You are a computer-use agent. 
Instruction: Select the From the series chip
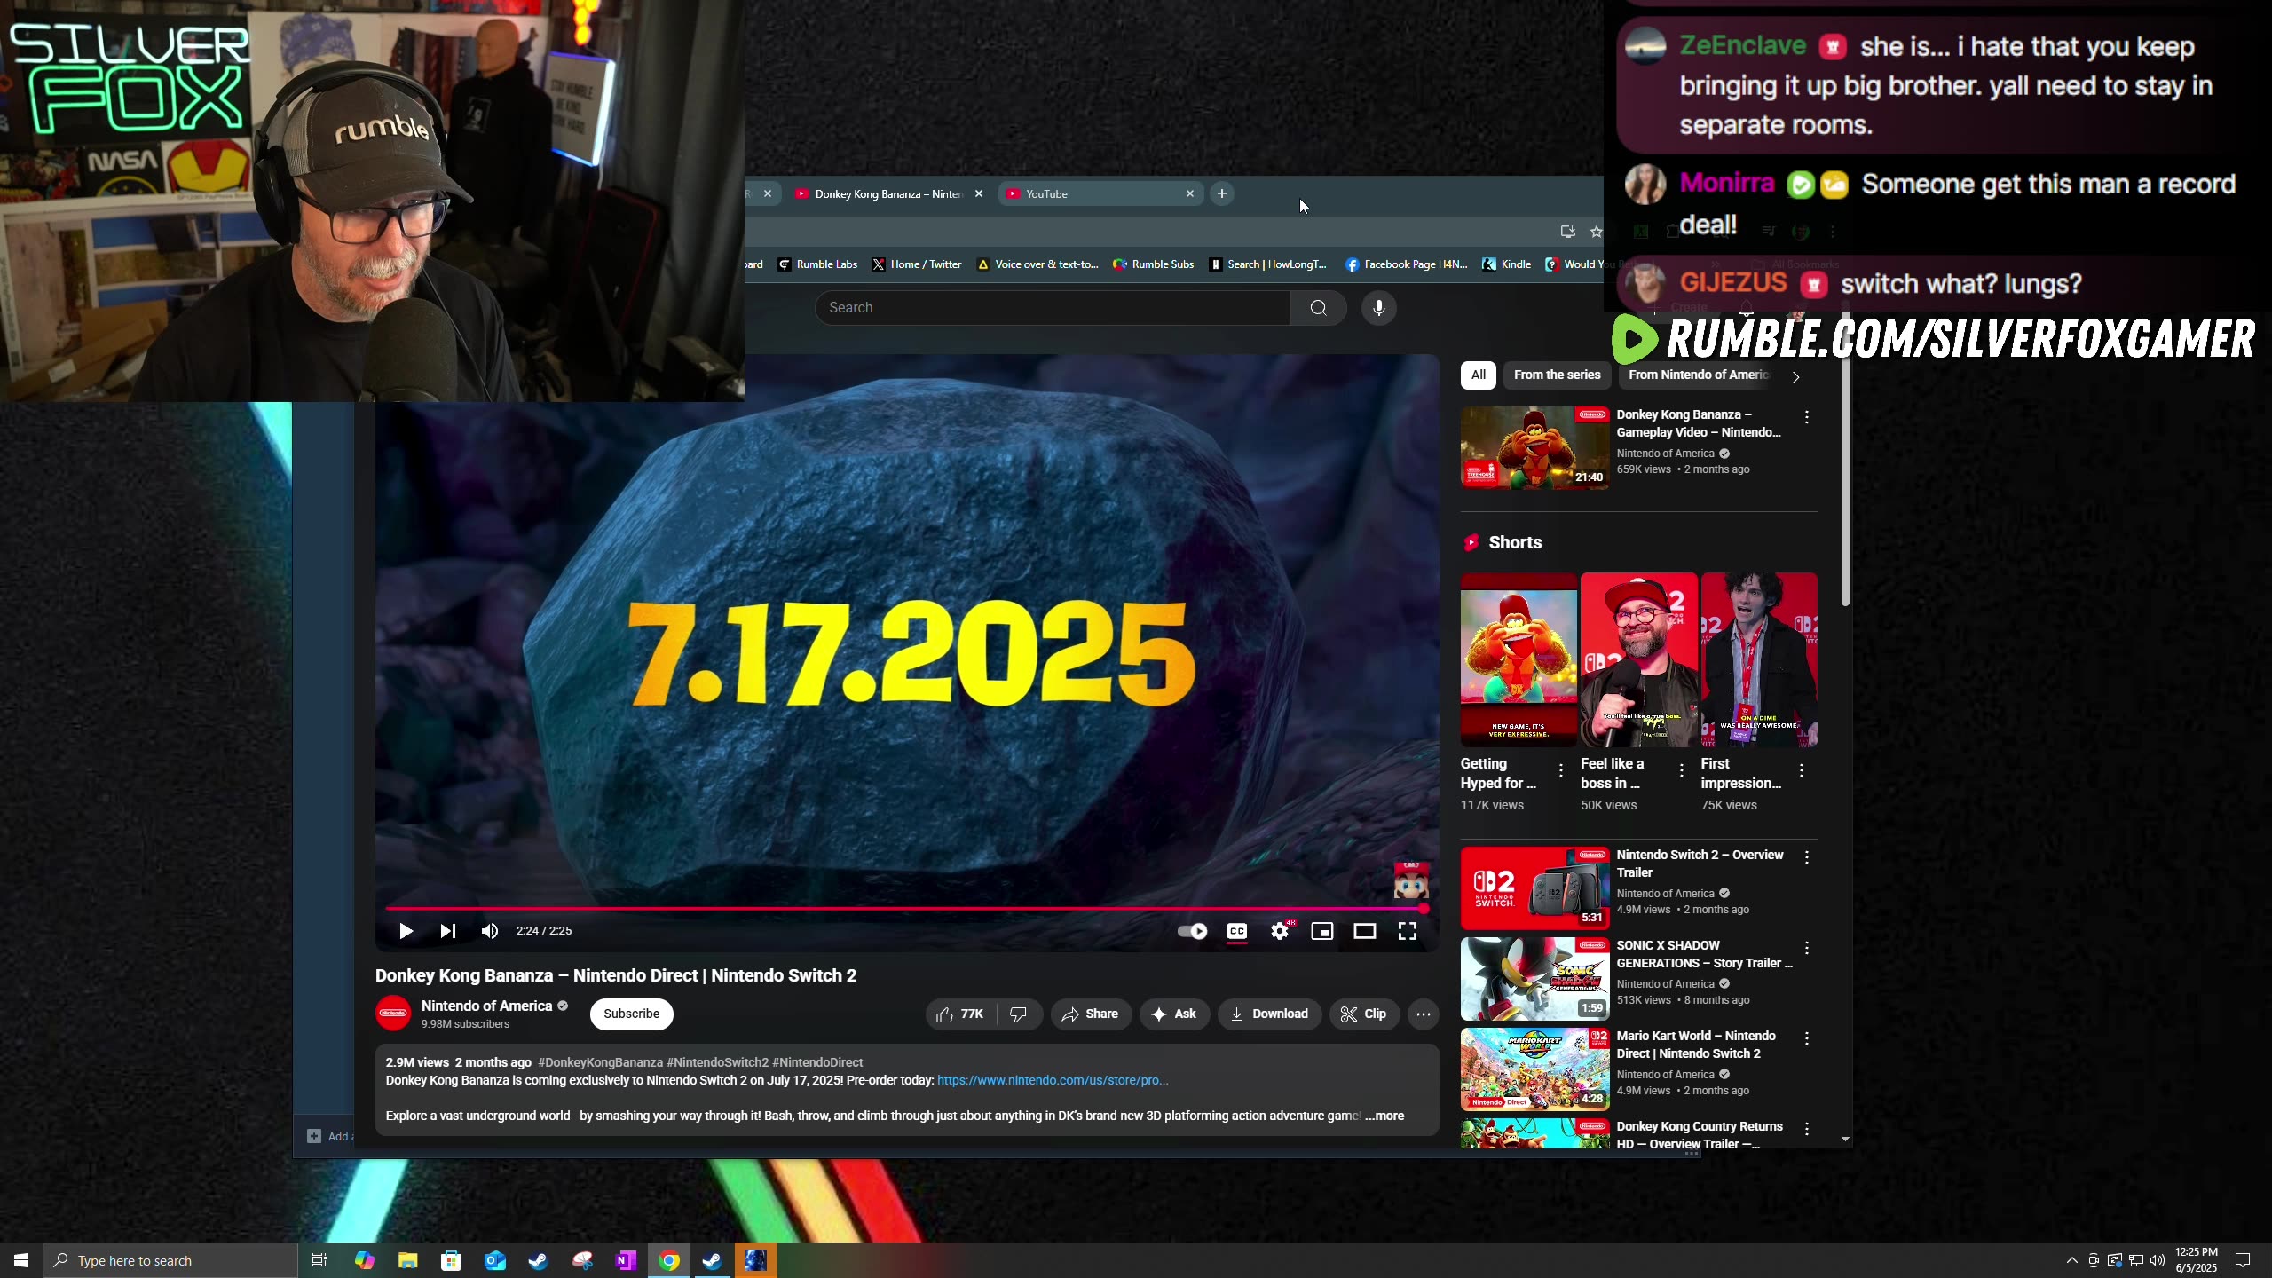(x=1557, y=375)
